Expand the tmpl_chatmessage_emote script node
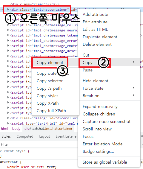This screenshot has width=143, height=169. 8,45
